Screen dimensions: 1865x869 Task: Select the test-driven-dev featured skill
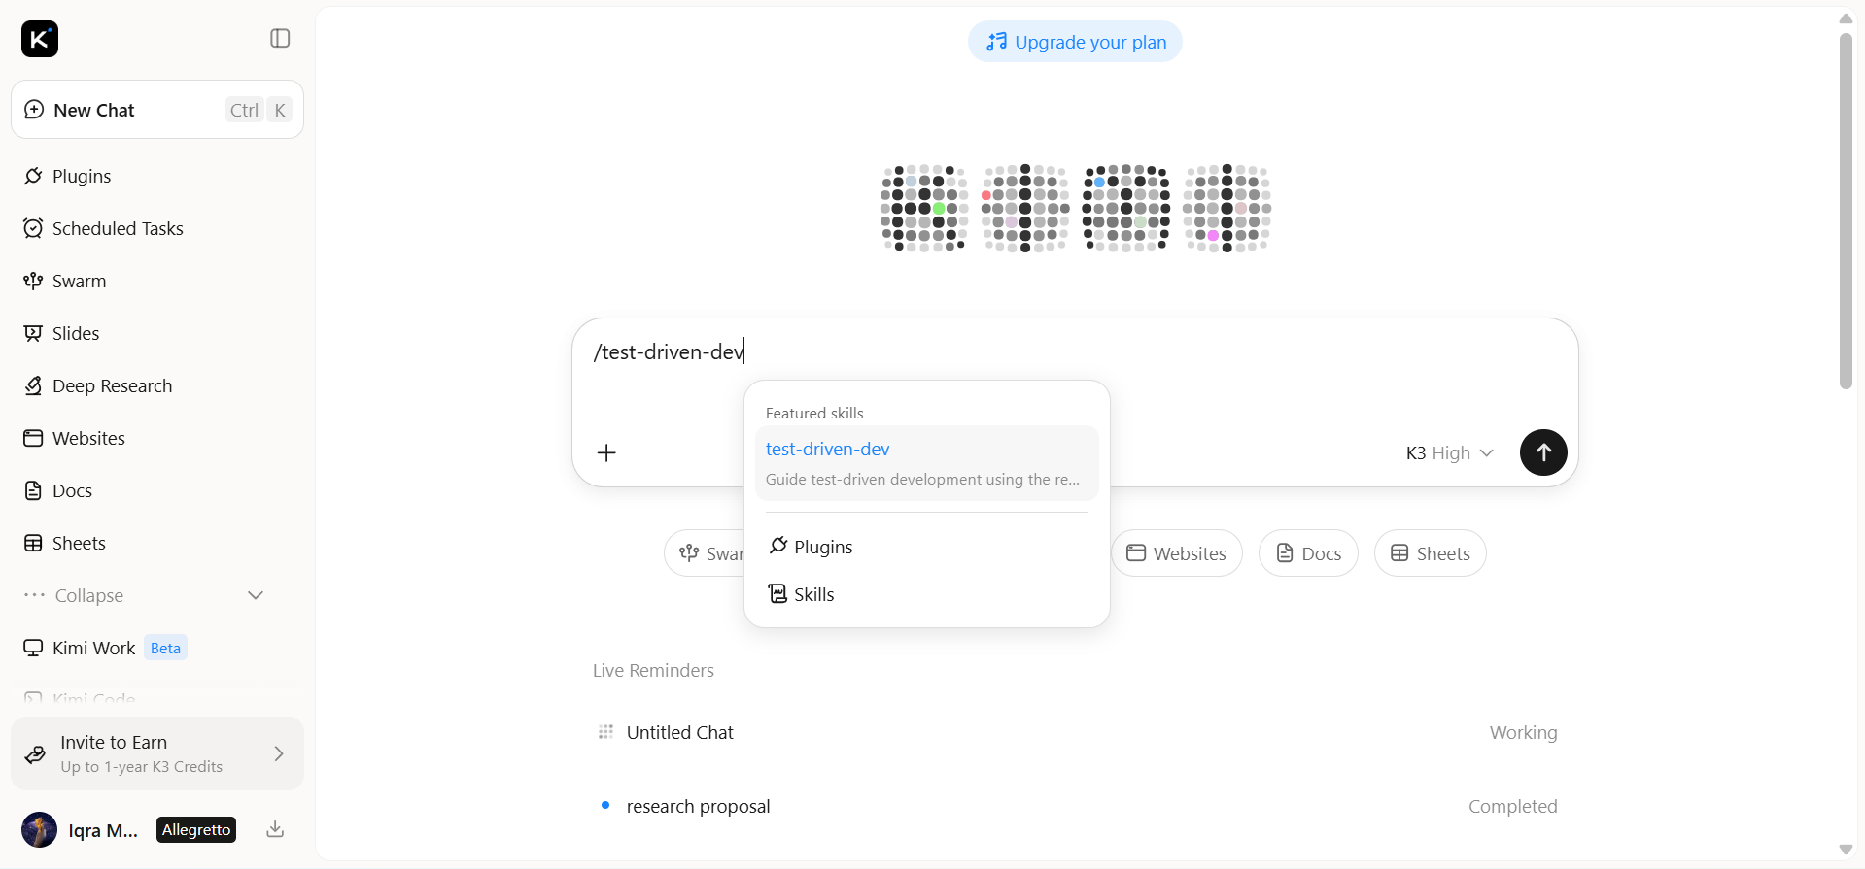[x=927, y=463]
